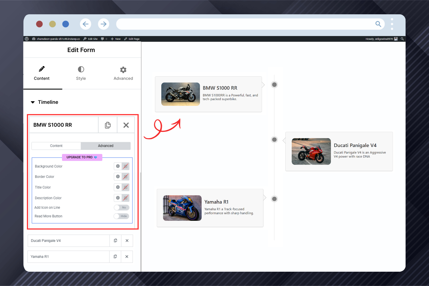Open global color for Title Color
This screenshot has width=429, height=286.
[x=118, y=187]
